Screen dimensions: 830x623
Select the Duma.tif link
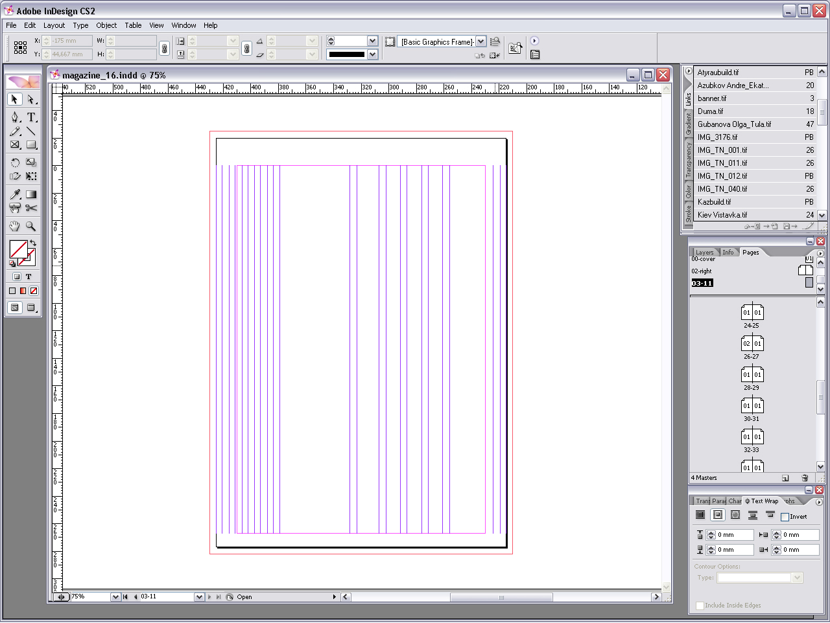click(755, 111)
